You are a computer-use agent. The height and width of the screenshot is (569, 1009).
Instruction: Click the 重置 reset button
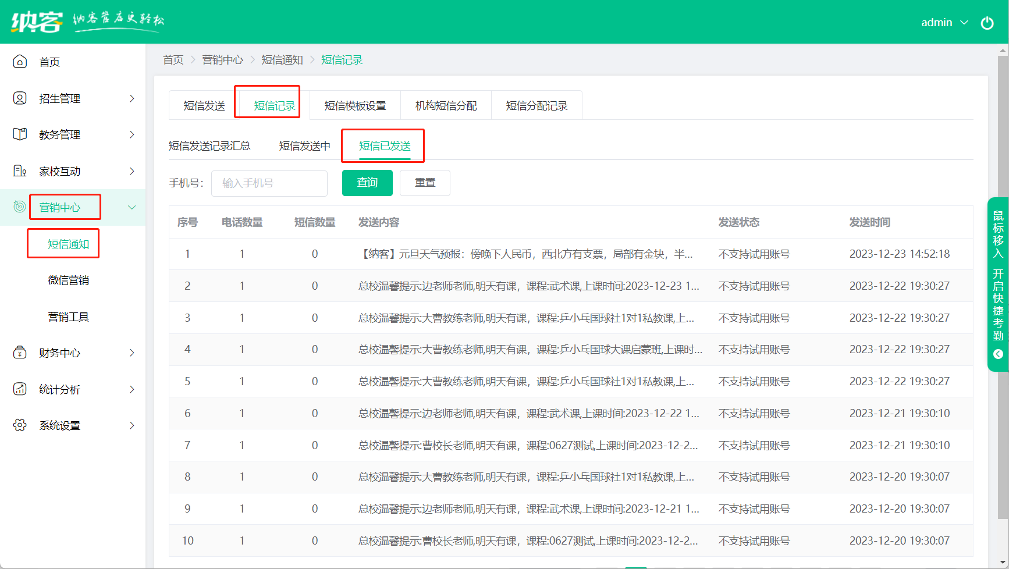425,183
